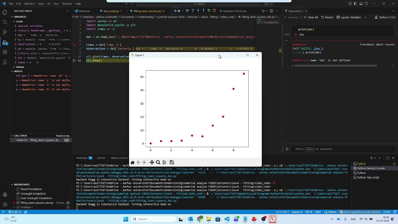Switch to test_script.py tab

pyautogui.click(x=111, y=11)
